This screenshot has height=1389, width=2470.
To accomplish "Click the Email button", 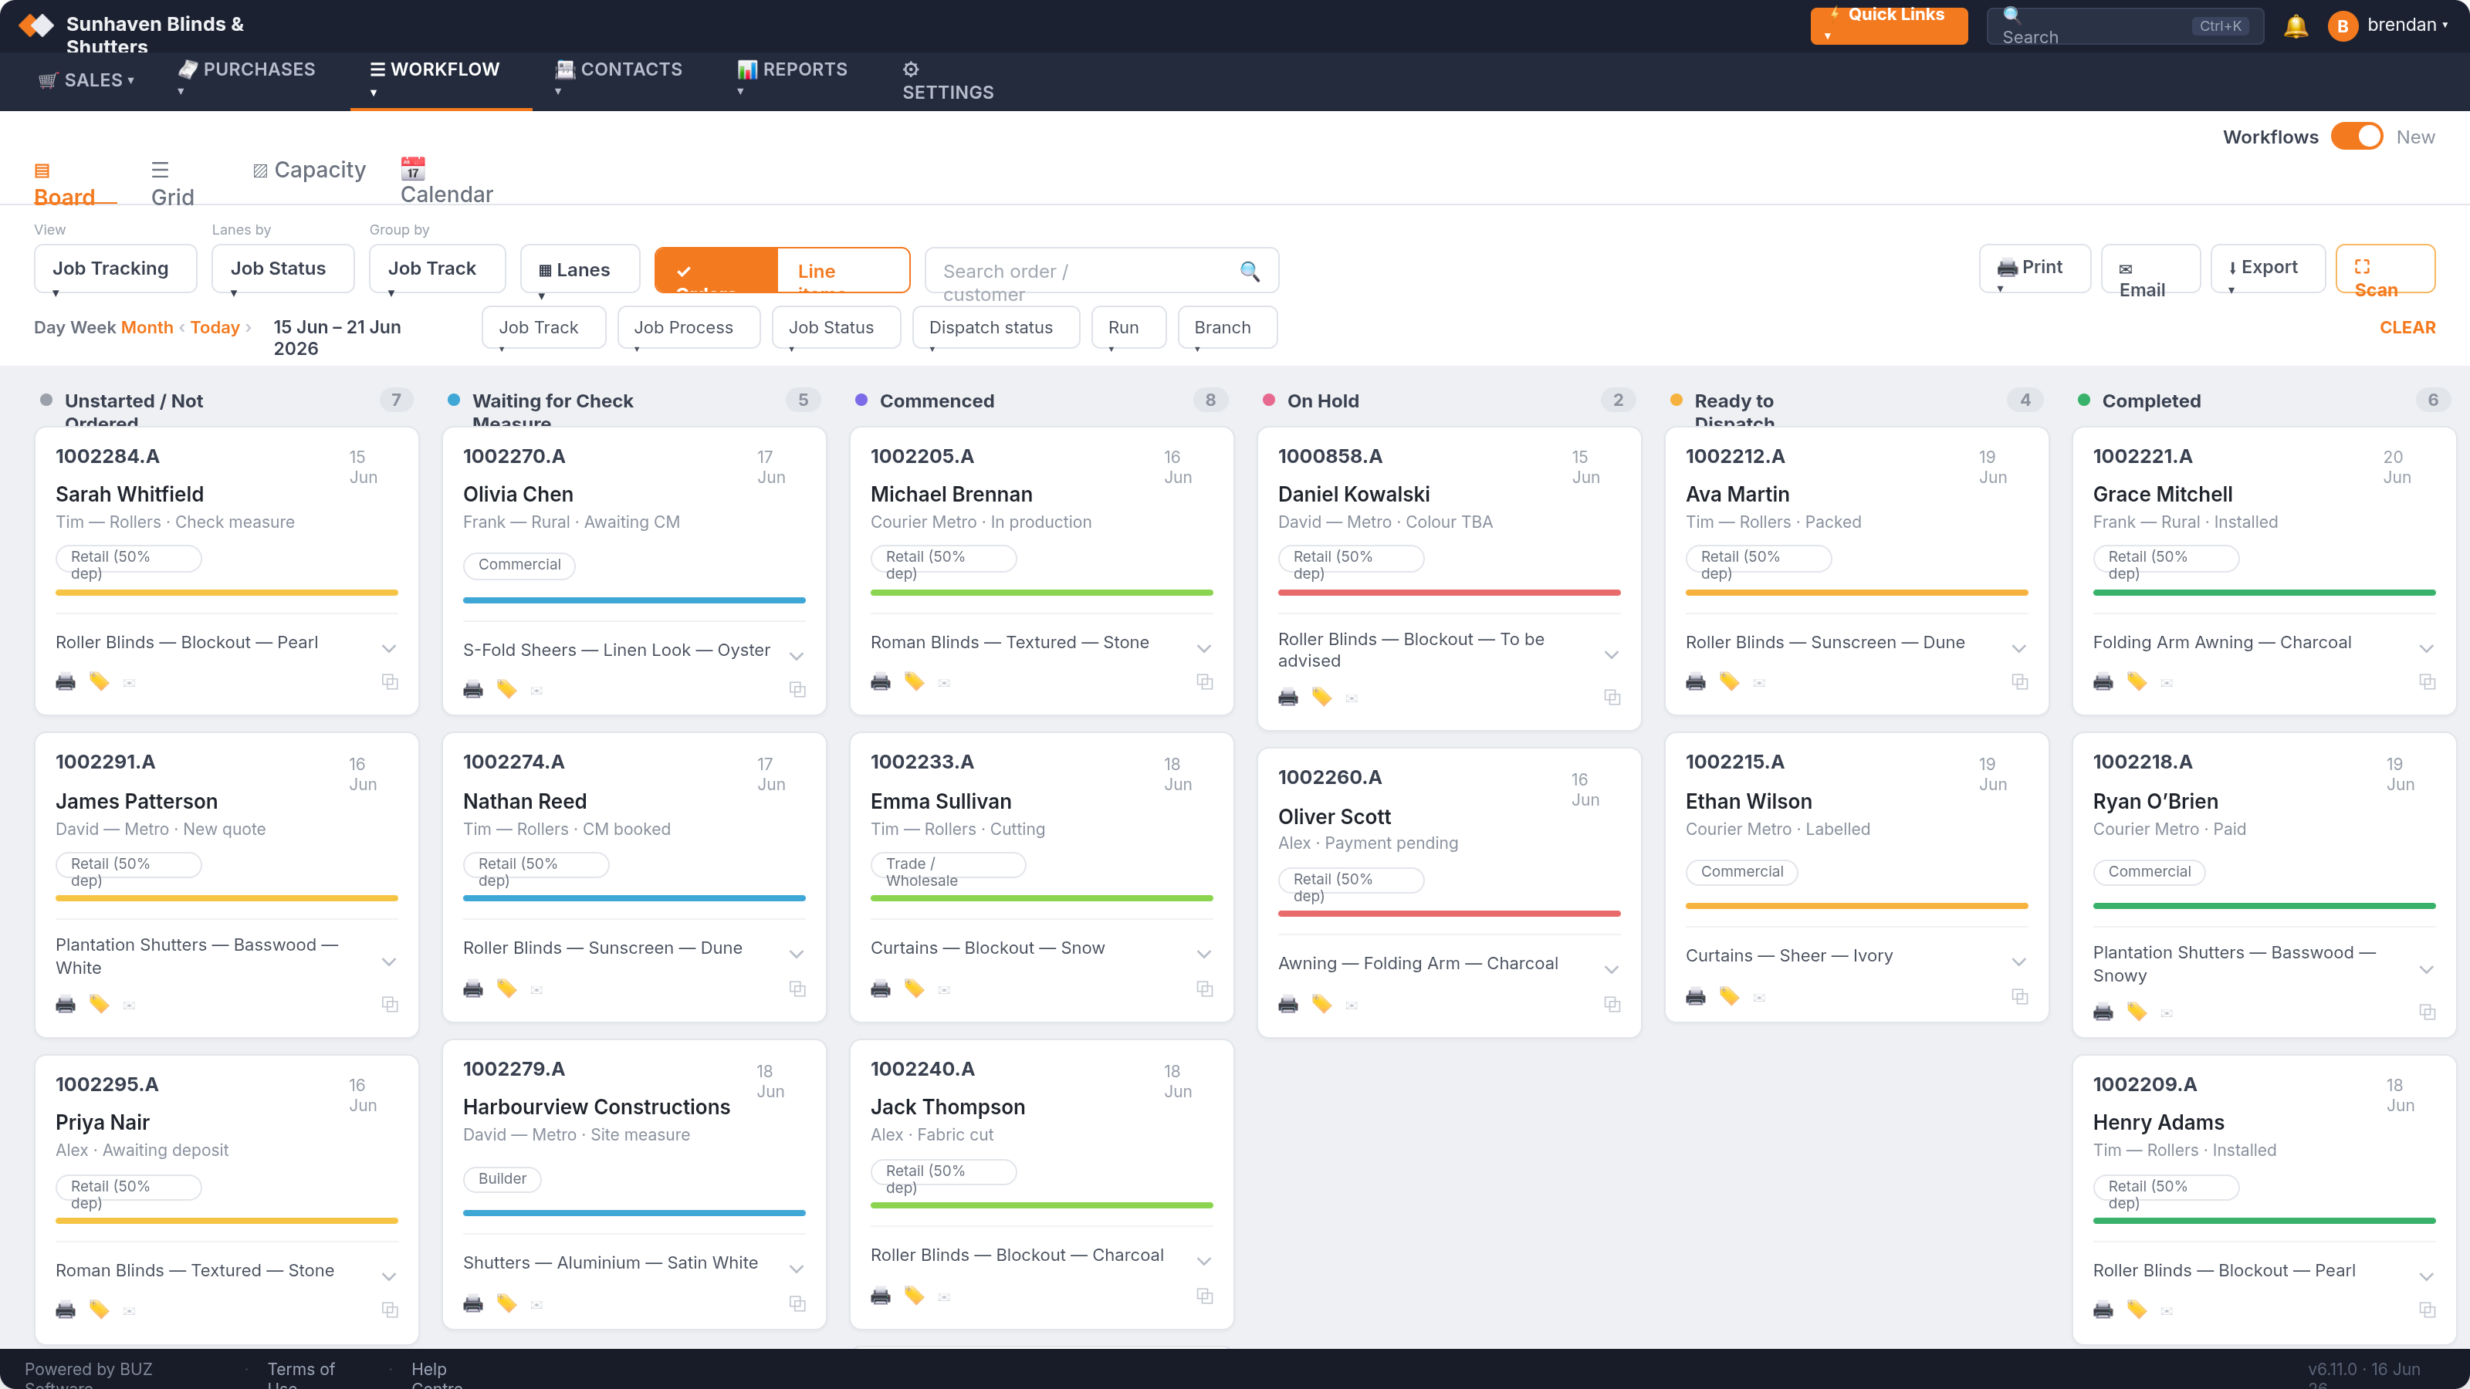I will coord(2150,269).
